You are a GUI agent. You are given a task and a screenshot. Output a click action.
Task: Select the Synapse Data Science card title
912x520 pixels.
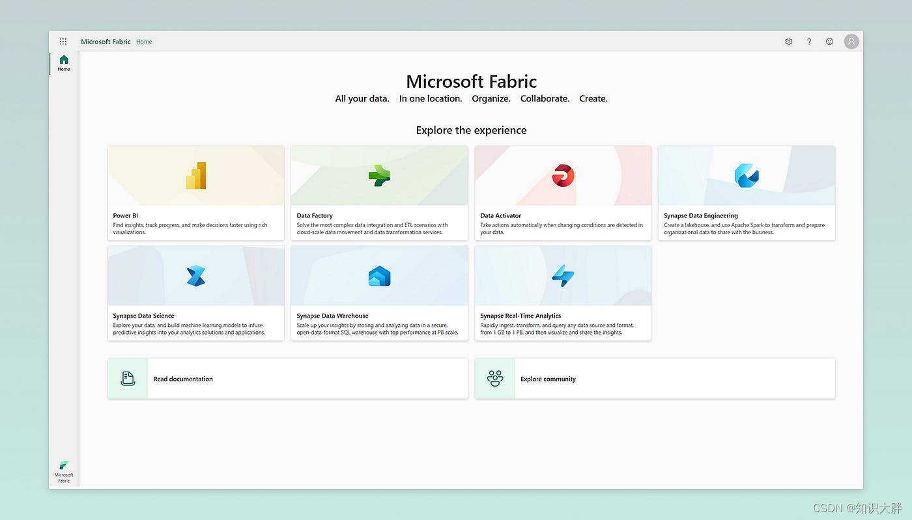(144, 316)
